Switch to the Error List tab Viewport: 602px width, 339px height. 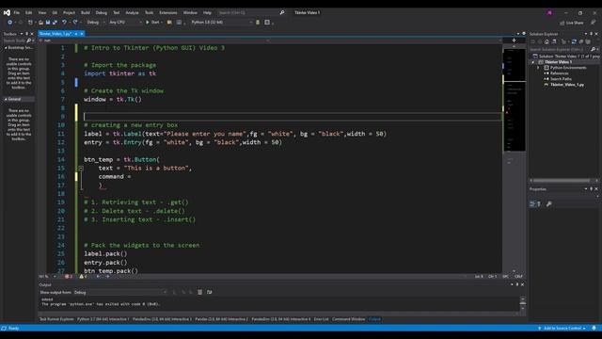(x=321, y=319)
